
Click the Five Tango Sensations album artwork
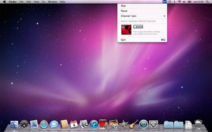[126, 30]
